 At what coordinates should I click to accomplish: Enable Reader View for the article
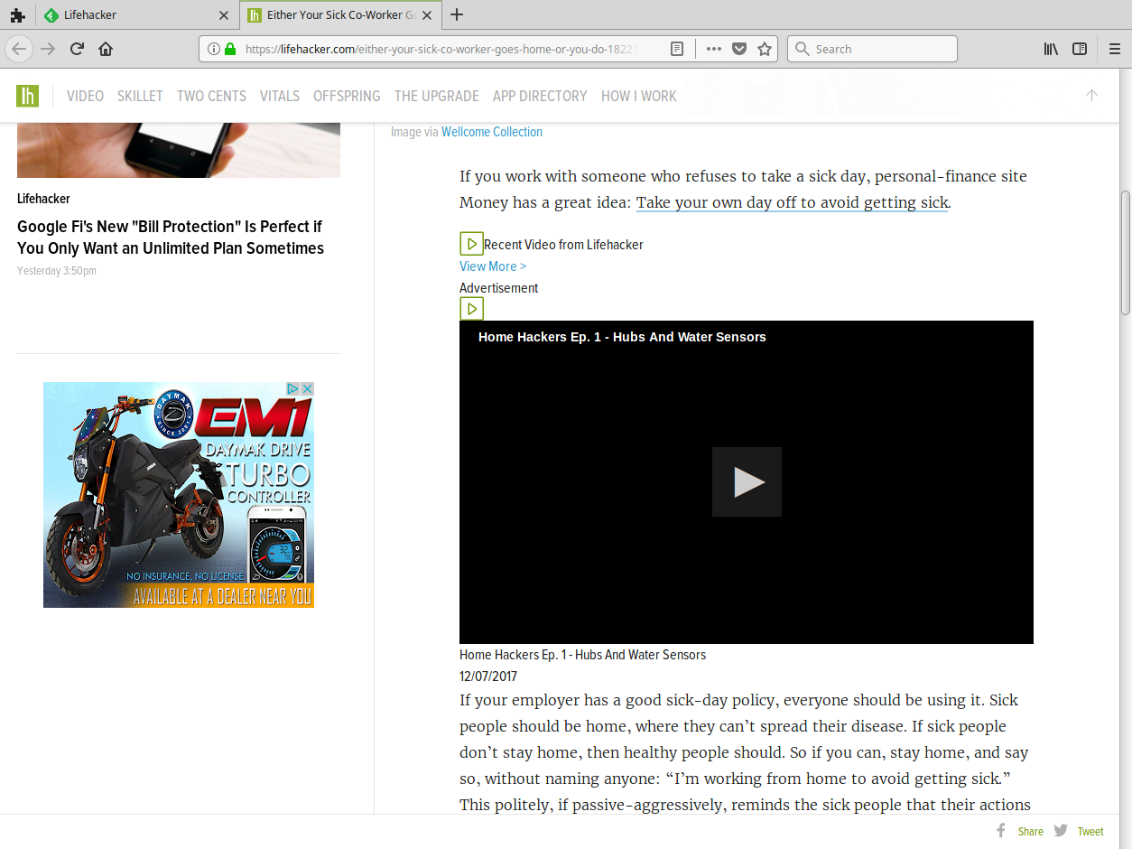(x=677, y=49)
